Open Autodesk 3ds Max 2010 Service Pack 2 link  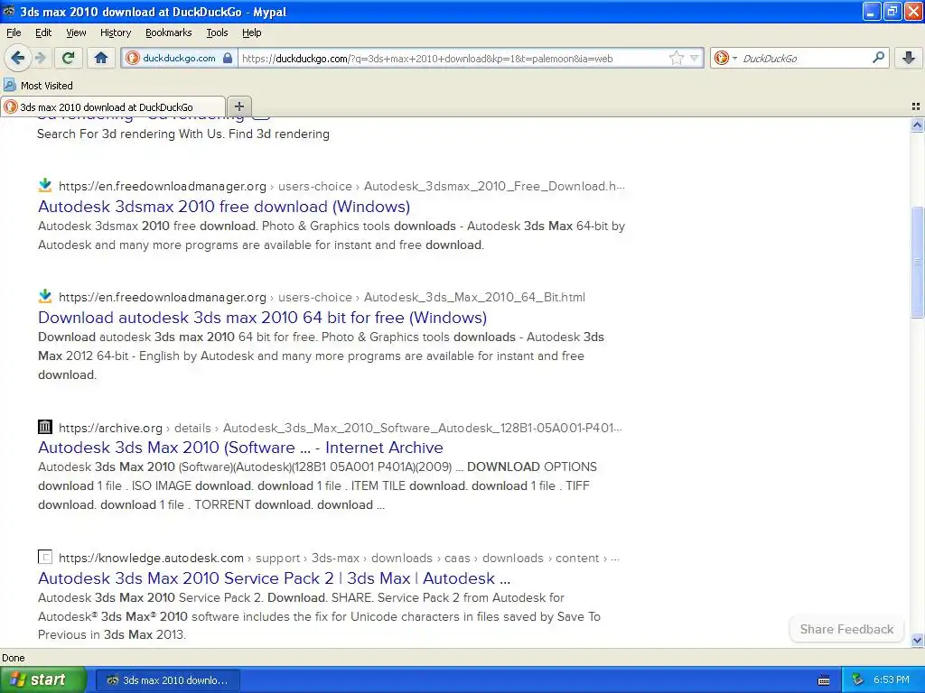(x=275, y=578)
